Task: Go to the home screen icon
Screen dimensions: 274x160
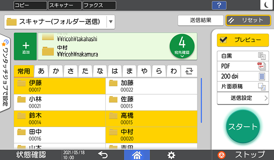Action: point(137,155)
